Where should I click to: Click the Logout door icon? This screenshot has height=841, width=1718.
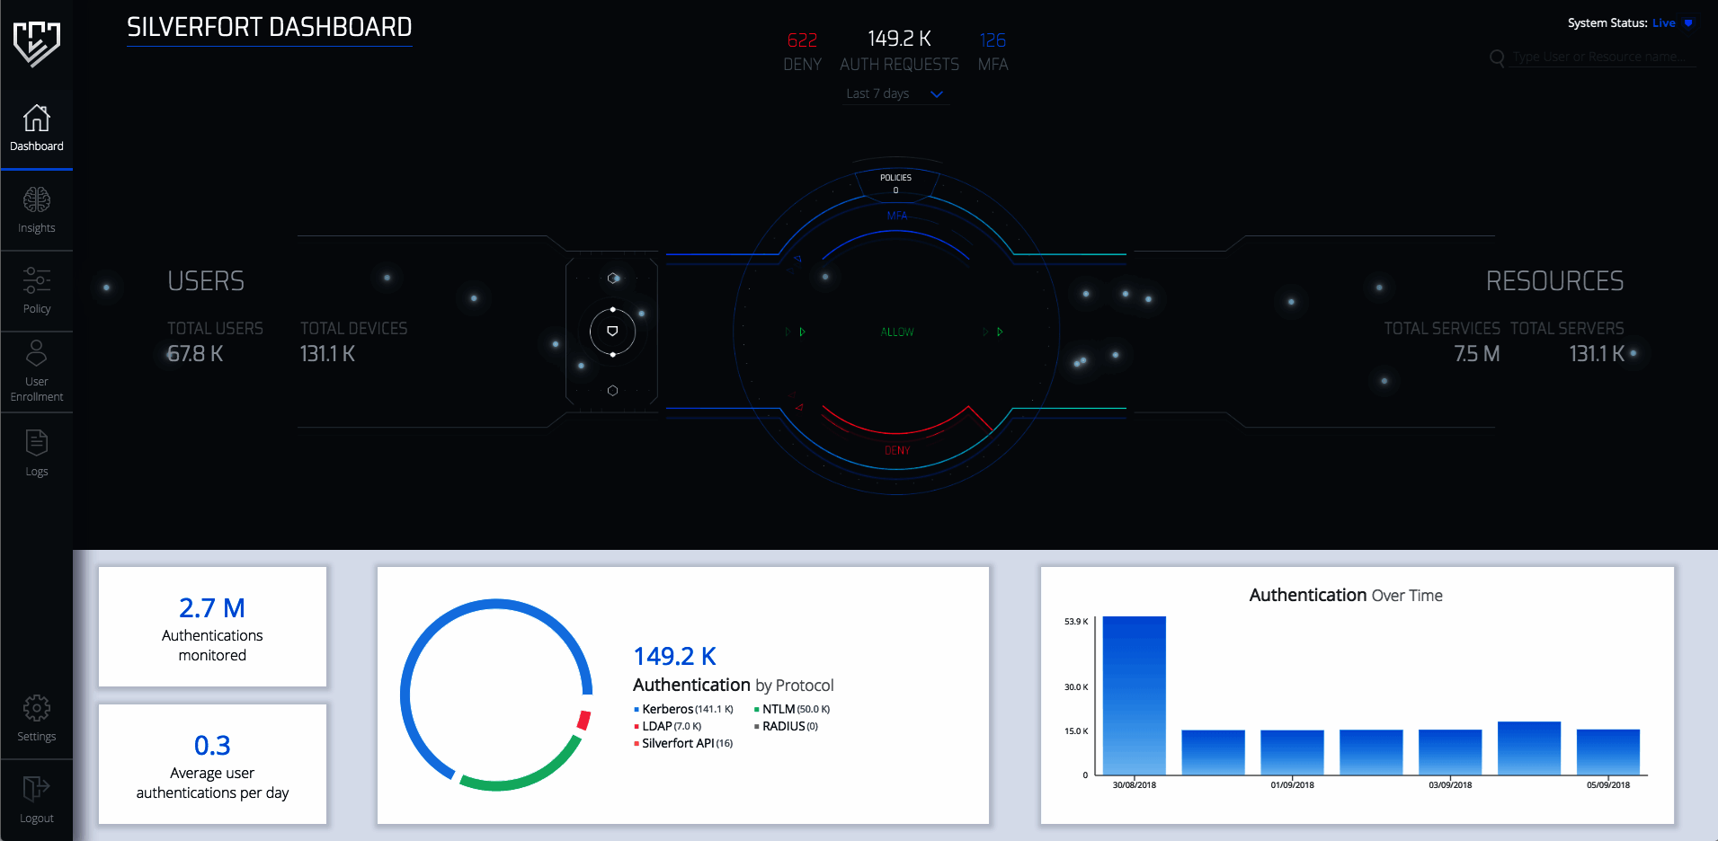point(37,789)
